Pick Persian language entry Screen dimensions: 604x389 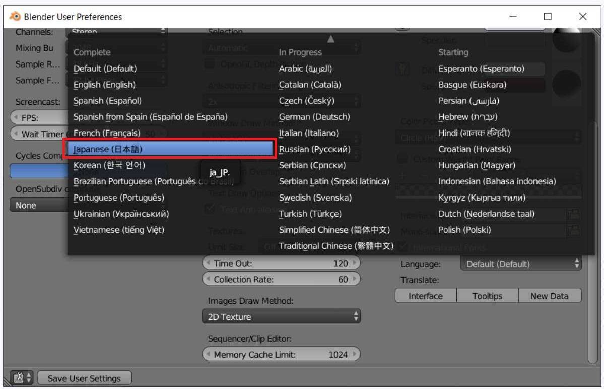click(468, 100)
